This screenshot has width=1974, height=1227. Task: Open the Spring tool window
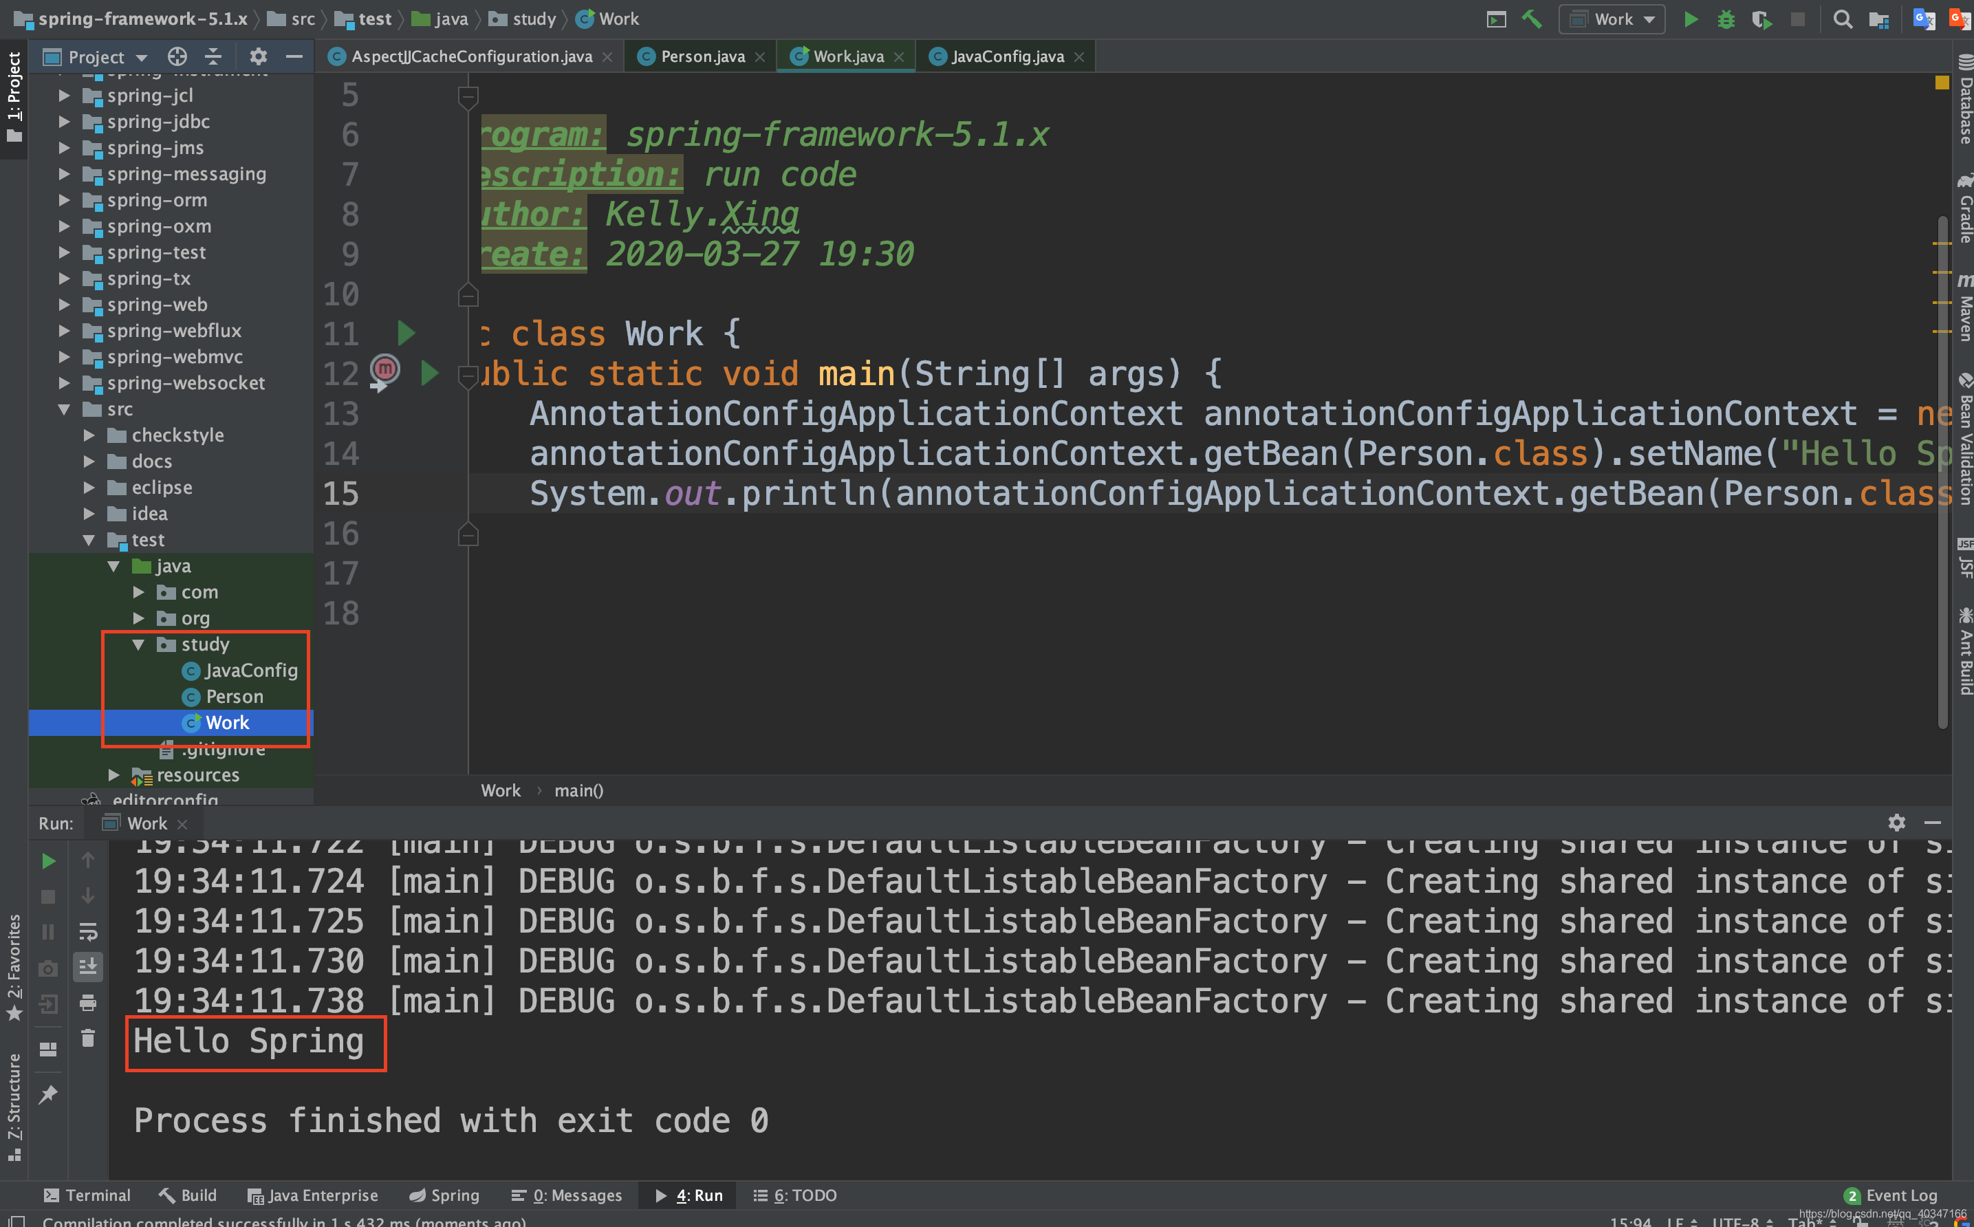tap(444, 1195)
